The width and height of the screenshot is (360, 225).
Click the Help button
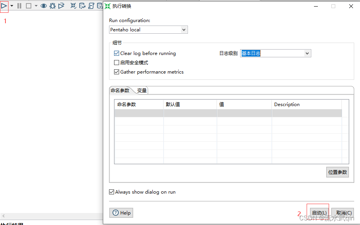121,213
